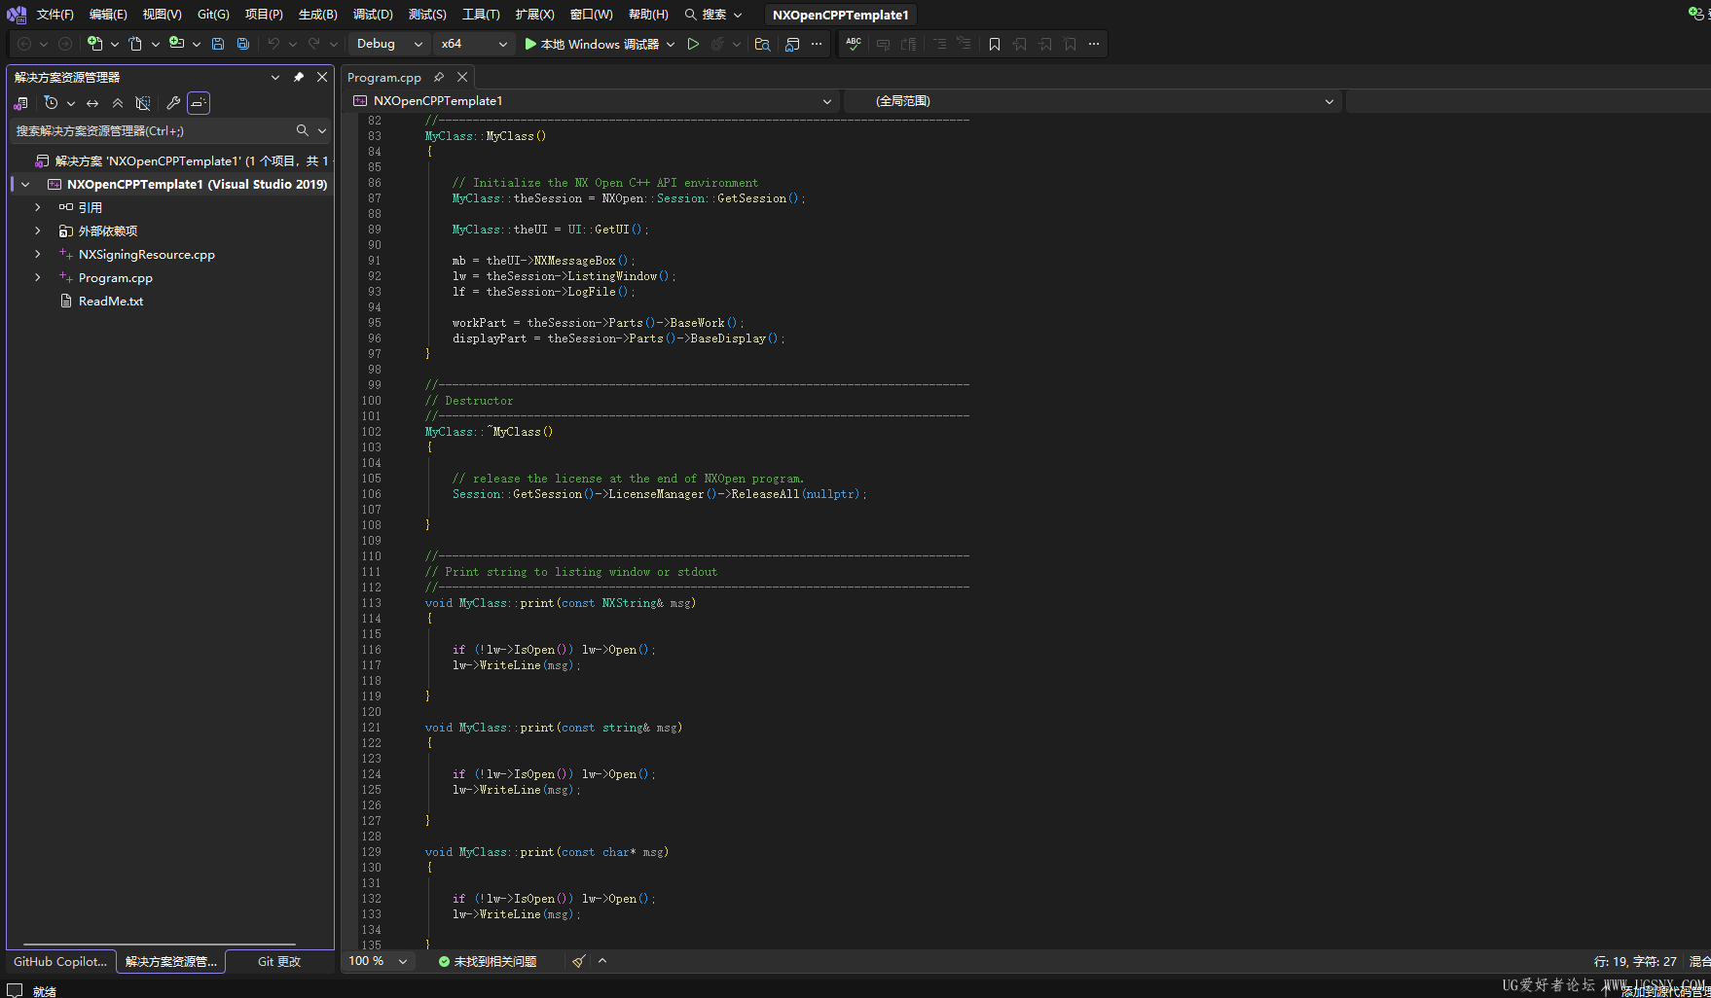This screenshot has width=1711, height=998.
Task: Click the Find in Files icon
Action: coord(762,44)
